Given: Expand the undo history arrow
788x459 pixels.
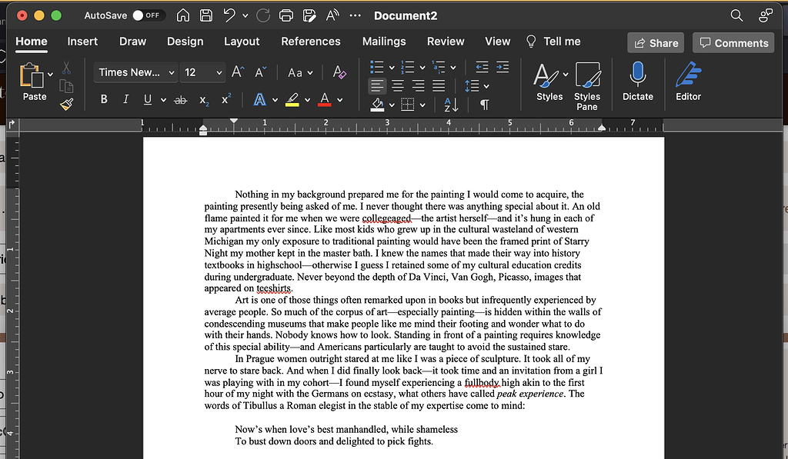Looking at the screenshot, I should [x=245, y=15].
